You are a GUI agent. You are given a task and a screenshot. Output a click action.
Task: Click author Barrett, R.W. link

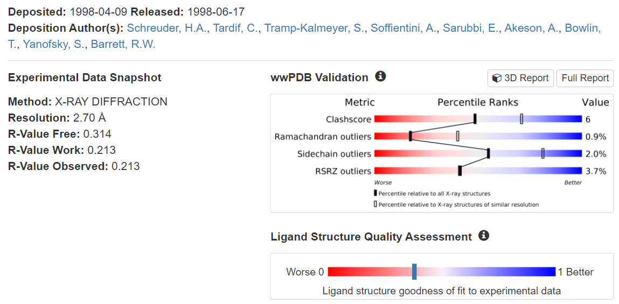pos(123,44)
